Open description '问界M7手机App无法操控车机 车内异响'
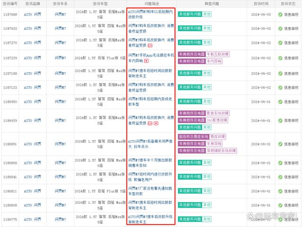303x227 pixels. click(151, 58)
